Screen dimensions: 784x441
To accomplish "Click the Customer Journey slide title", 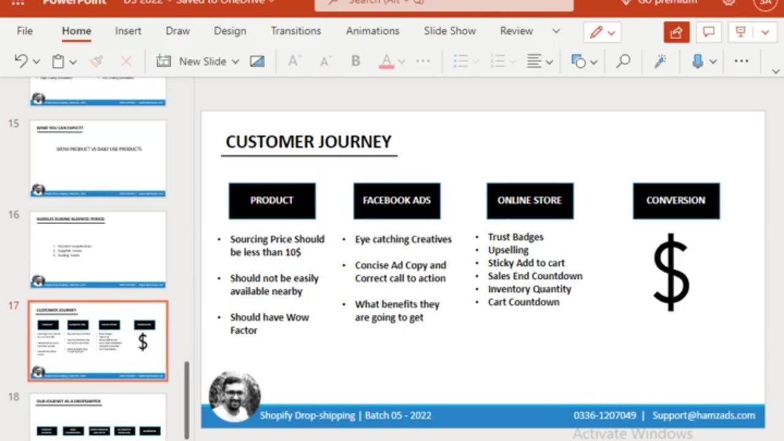I will point(309,141).
